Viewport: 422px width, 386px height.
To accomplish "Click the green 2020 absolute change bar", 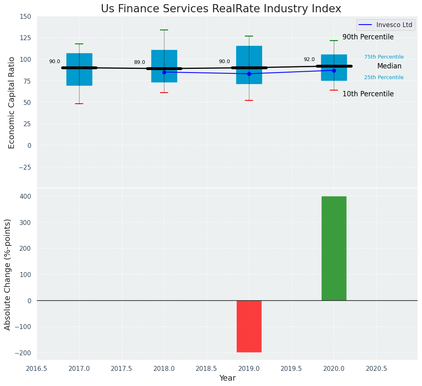I will click(x=334, y=248).
